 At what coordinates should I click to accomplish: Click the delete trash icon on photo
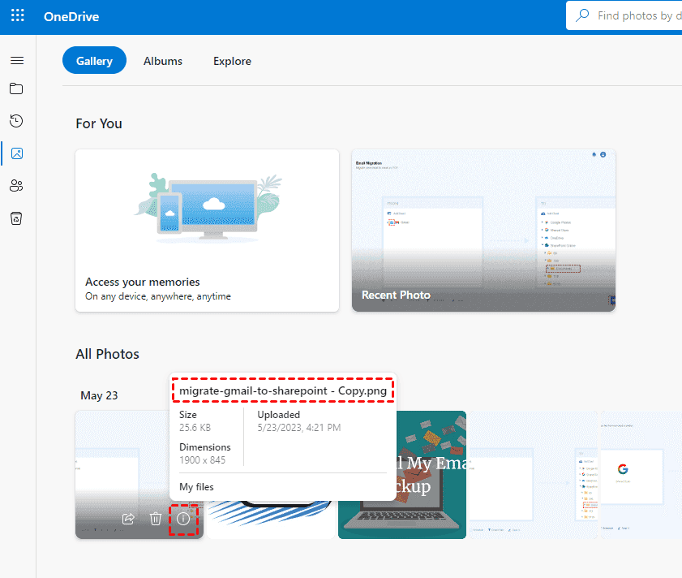156,519
